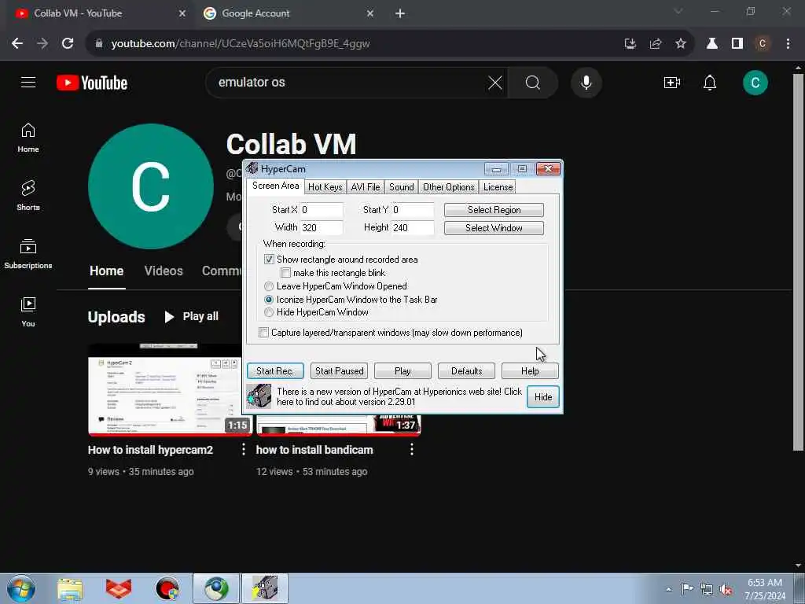805x604 pixels.
Task: Open the notifications bell
Action: (x=710, y=82)
